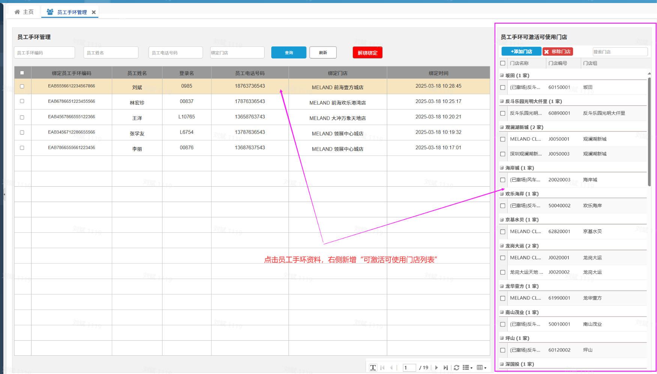Viewport: 657px width, 374px height.
Task: Collapse the 龙岗大运 store group
Action: tap(502, 246)
